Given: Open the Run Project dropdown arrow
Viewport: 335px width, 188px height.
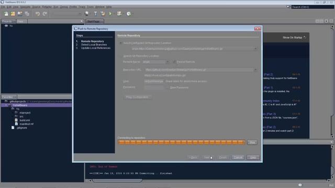Looking at the screenshot, I should pyautogui.click(x=114, y=14).
